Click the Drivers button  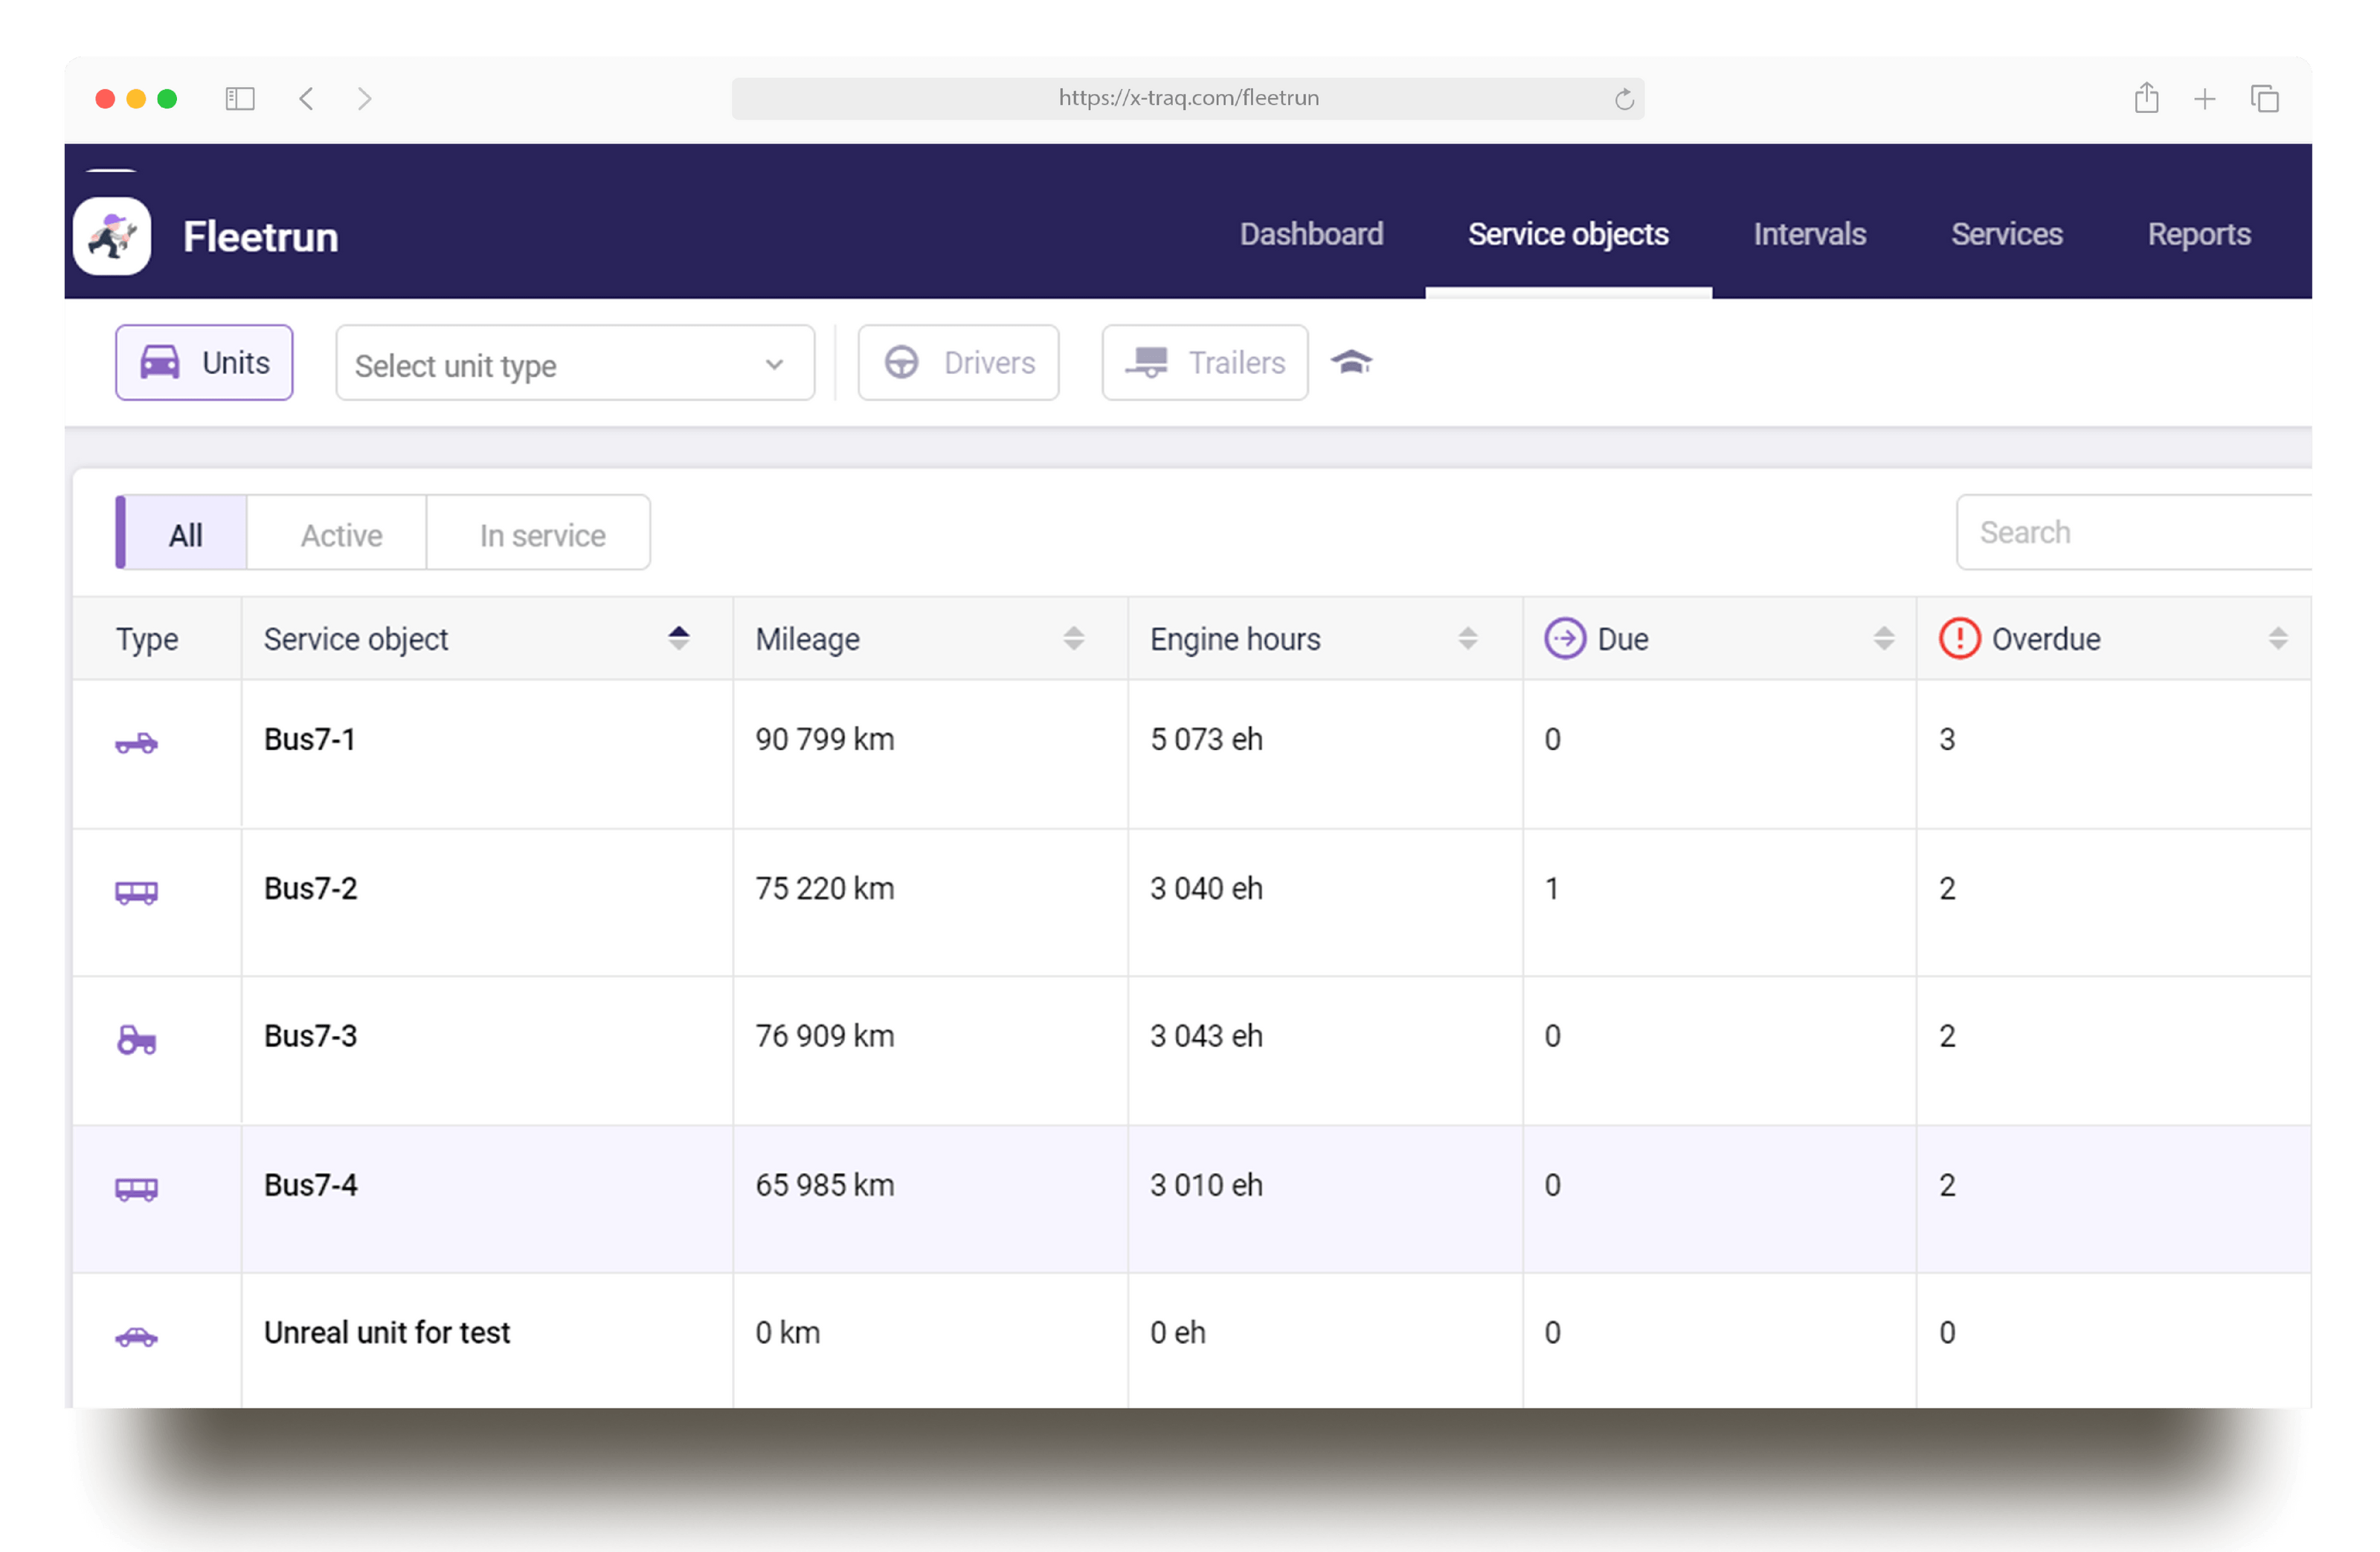click(958, 363)
